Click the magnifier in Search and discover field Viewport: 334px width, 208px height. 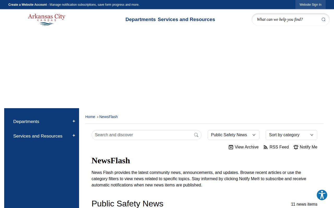coord(196,135)
